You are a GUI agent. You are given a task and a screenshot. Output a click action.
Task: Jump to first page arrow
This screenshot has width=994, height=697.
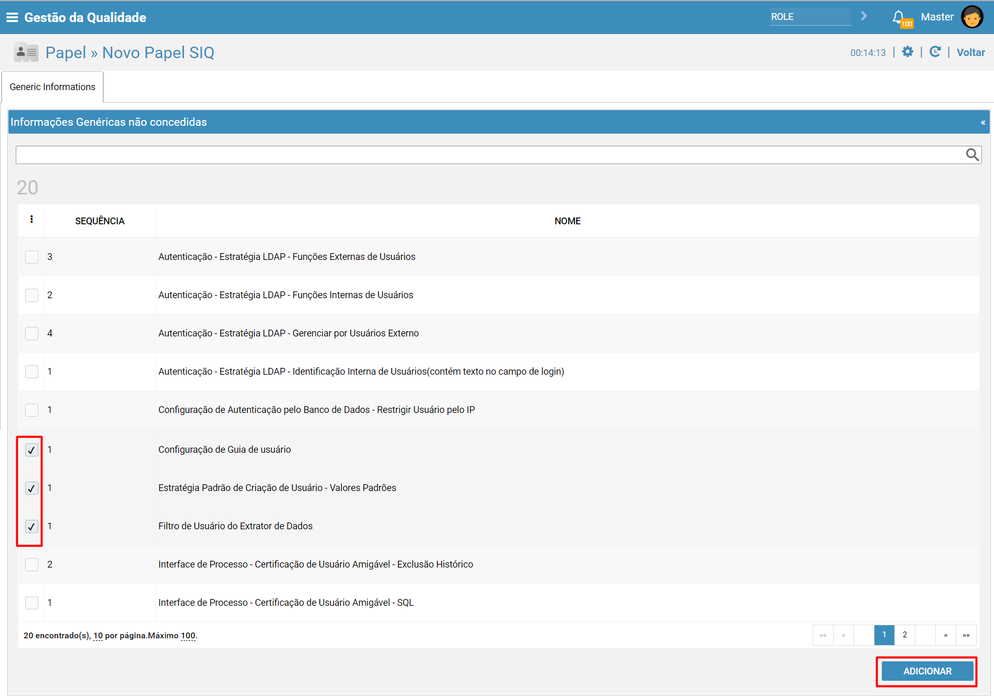tap(823, 635)
